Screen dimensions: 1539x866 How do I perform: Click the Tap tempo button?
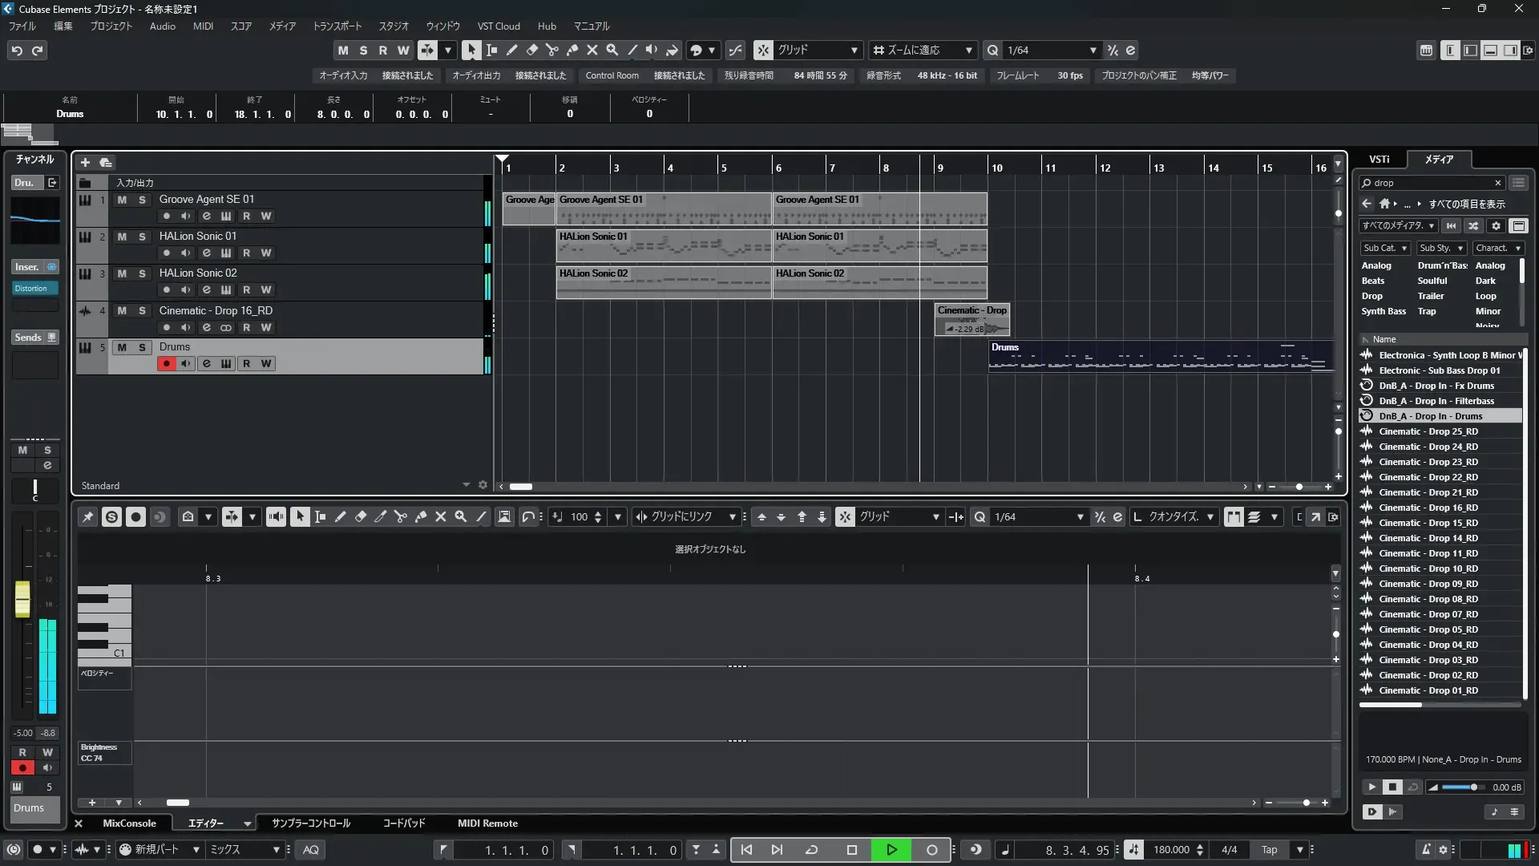pyautogui.click(x=1269, y=849)
